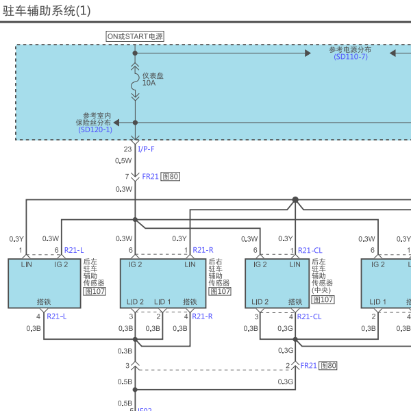This screenshot has height=411, width=411.
Task: Open 图107 reference under 后左驻车辅助传感器
Action: pyautogui.click(x=95, y=291)
